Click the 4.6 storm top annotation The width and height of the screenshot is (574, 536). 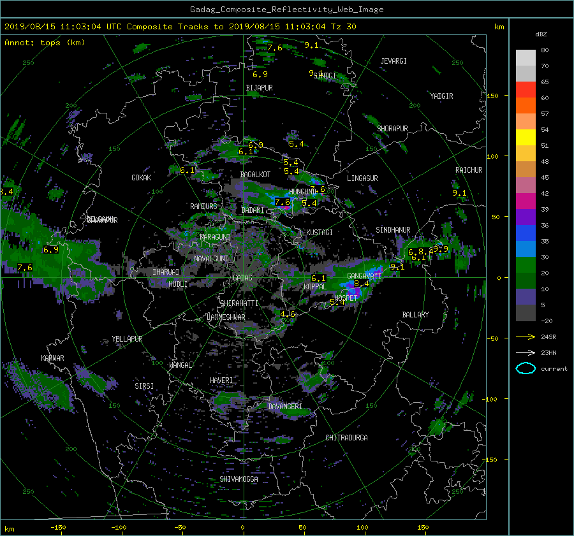point(288,314)
